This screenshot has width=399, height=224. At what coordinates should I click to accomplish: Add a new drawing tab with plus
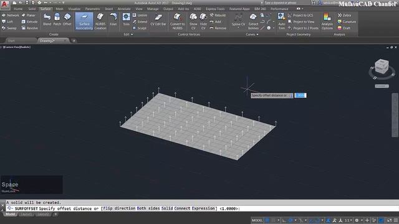coord(74,40)
